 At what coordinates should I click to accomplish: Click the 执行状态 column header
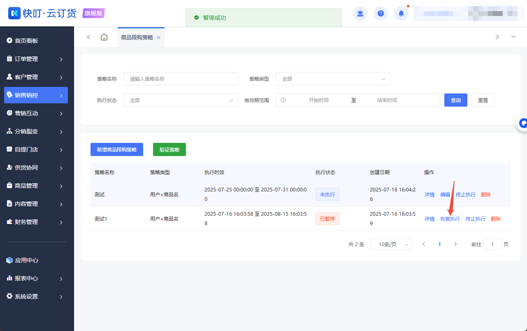(x=325, y=172)
